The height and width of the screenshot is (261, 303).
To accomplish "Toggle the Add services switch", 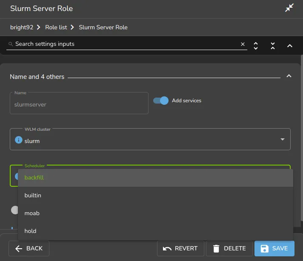I will [161, 101].
